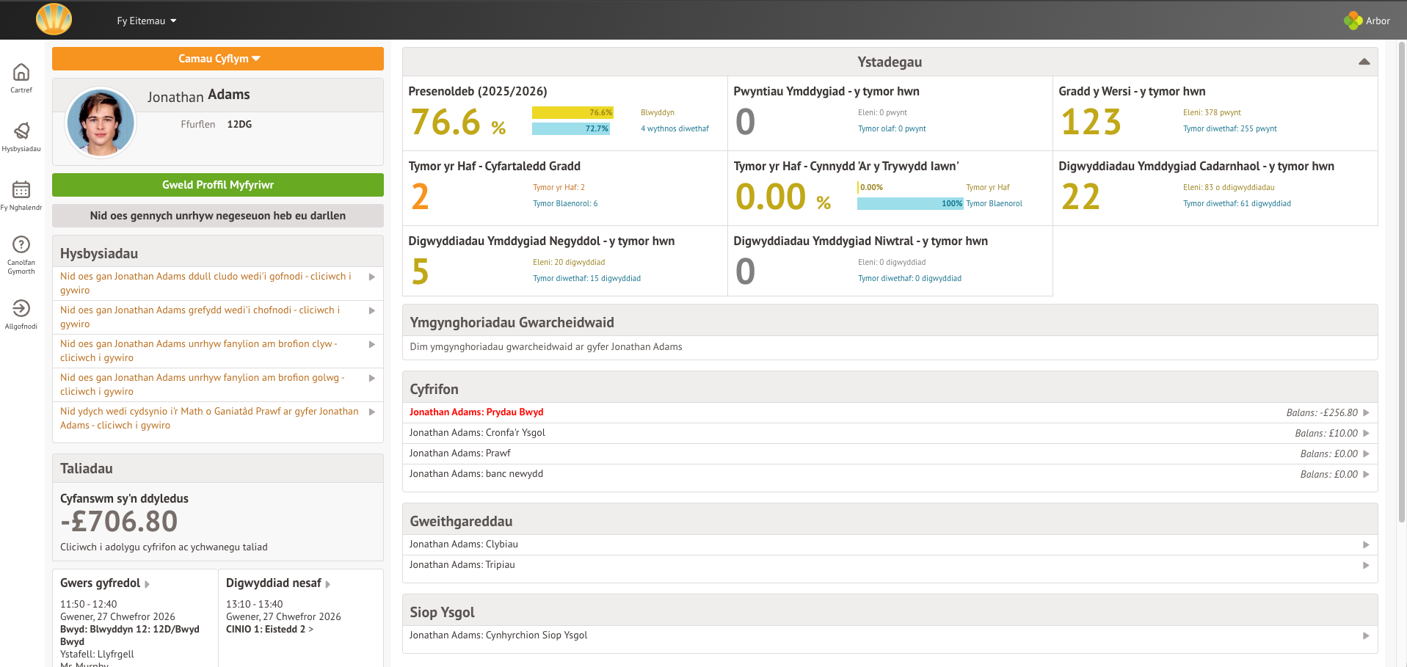The image size is (1407, 667).
Task: Open Jonathan Adams: Cronfa'r Ysgol account
Action: (477, 433)
